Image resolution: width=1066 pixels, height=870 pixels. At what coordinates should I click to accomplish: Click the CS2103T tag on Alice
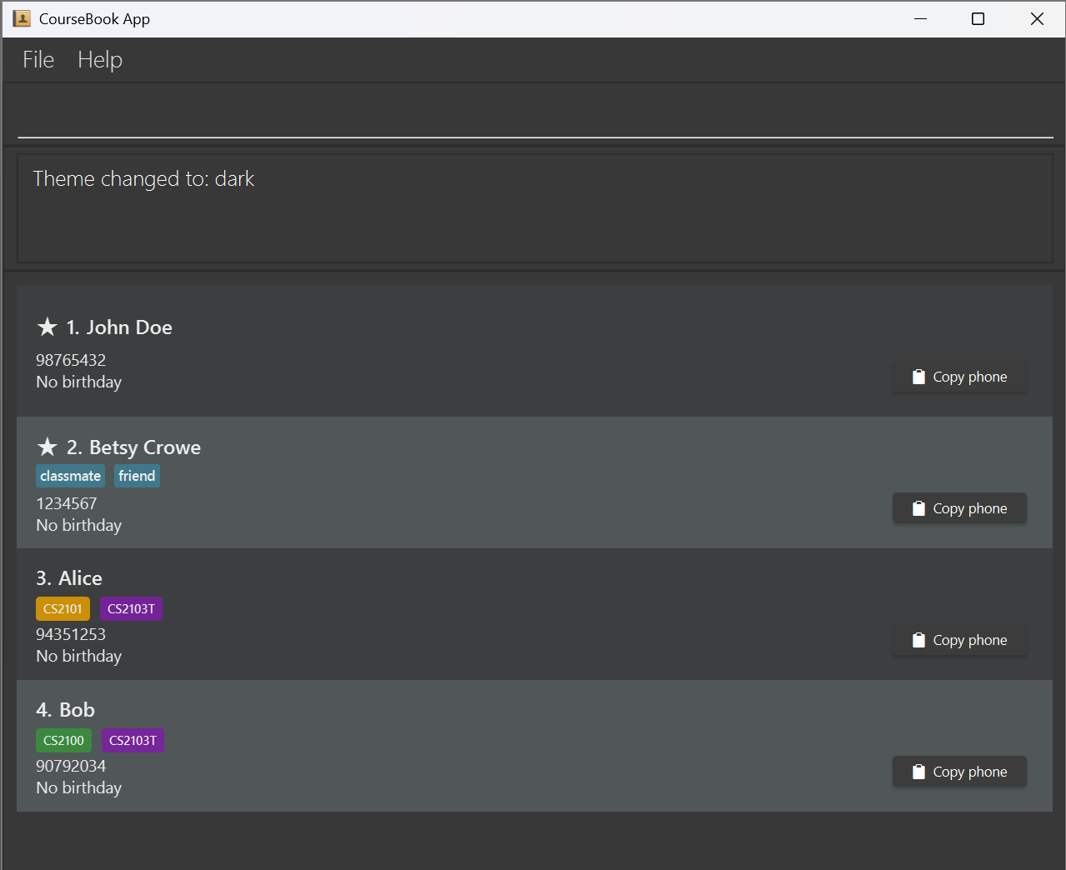click(131, 608)
